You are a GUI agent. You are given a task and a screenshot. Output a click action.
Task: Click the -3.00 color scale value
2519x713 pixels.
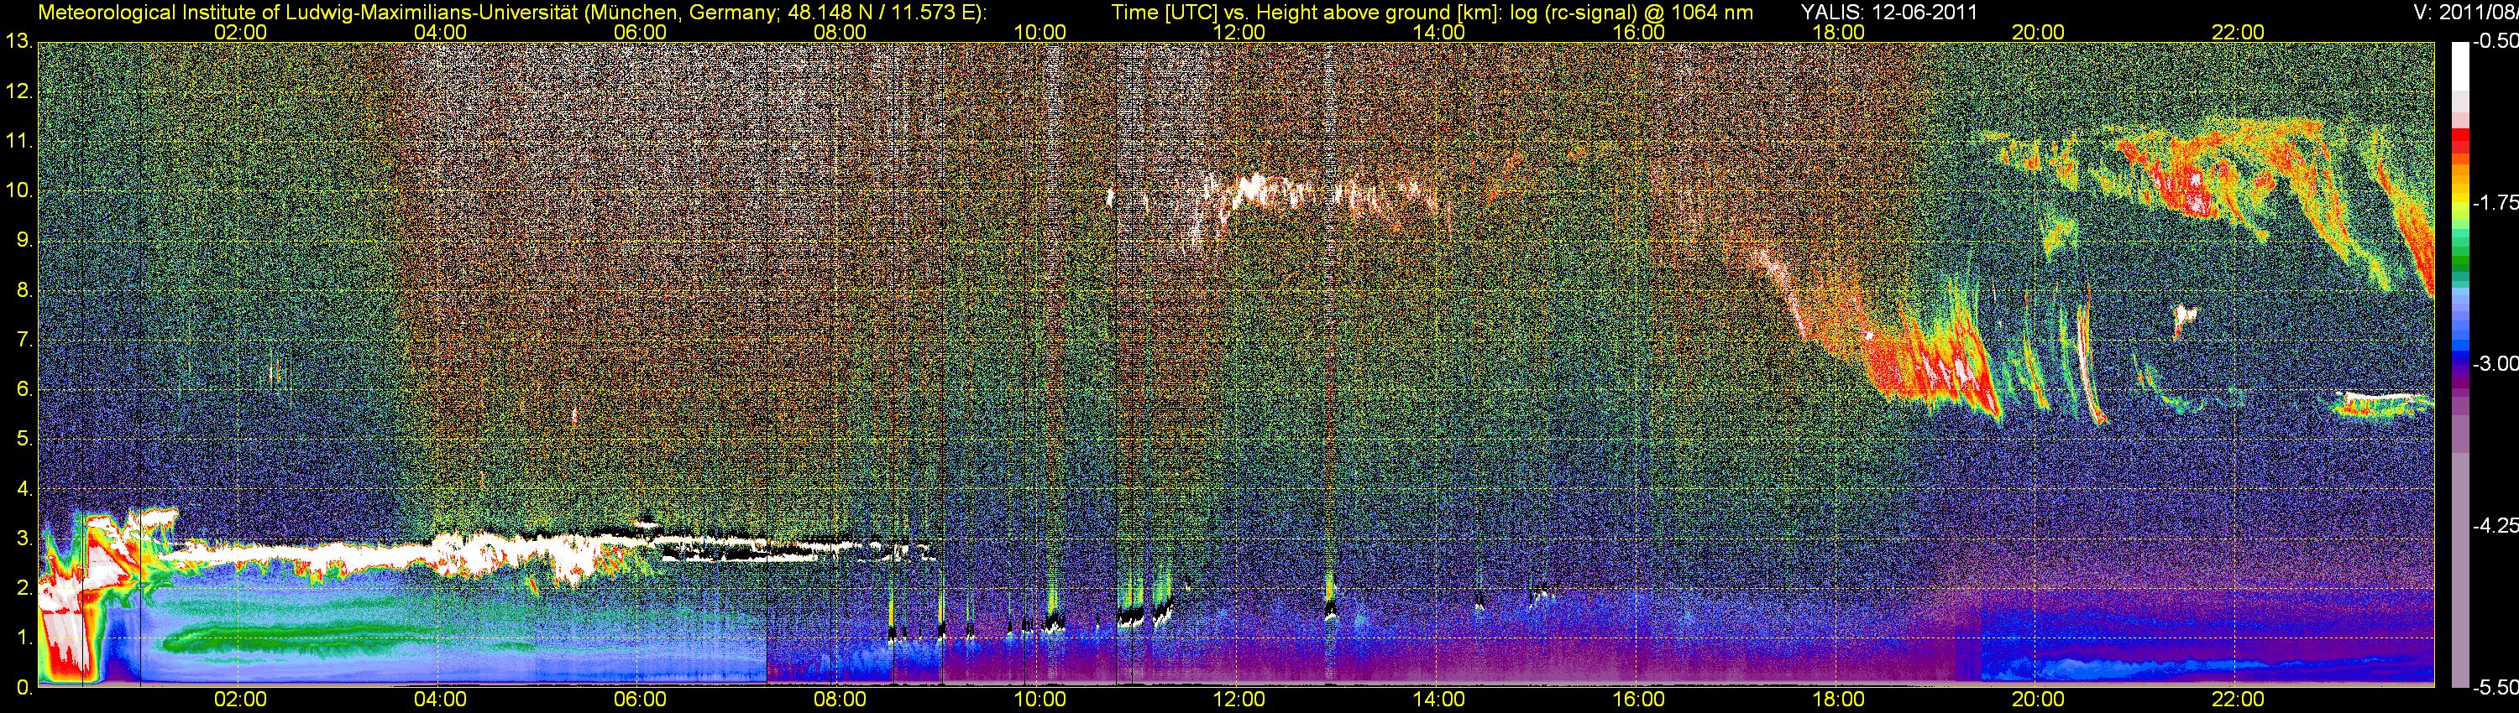(2495, 363)
